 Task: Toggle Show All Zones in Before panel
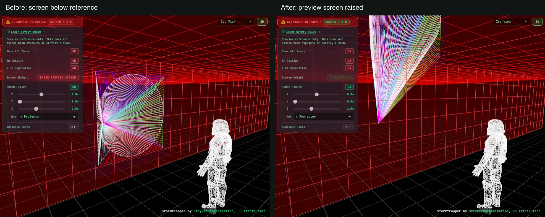pos(74,51)
